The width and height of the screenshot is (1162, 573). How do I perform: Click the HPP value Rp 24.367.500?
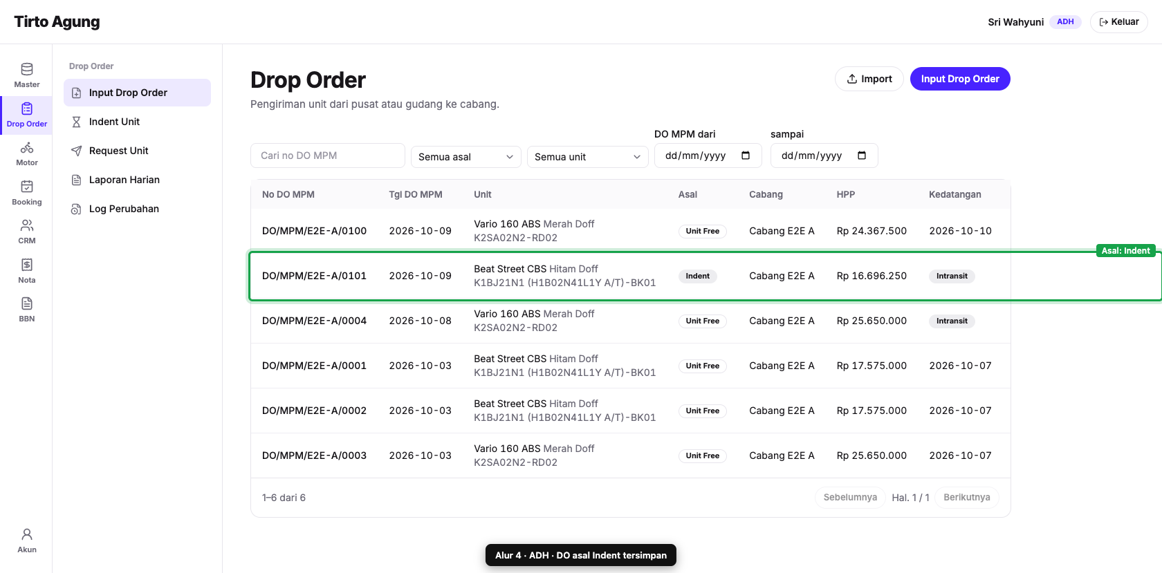coord(871,231)
